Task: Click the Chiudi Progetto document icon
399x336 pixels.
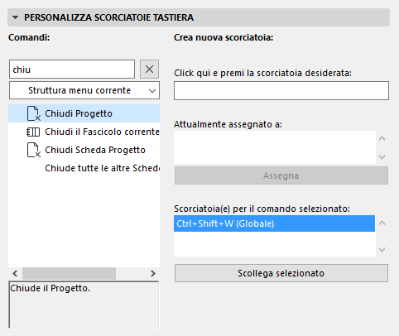Action: (34, 113)
